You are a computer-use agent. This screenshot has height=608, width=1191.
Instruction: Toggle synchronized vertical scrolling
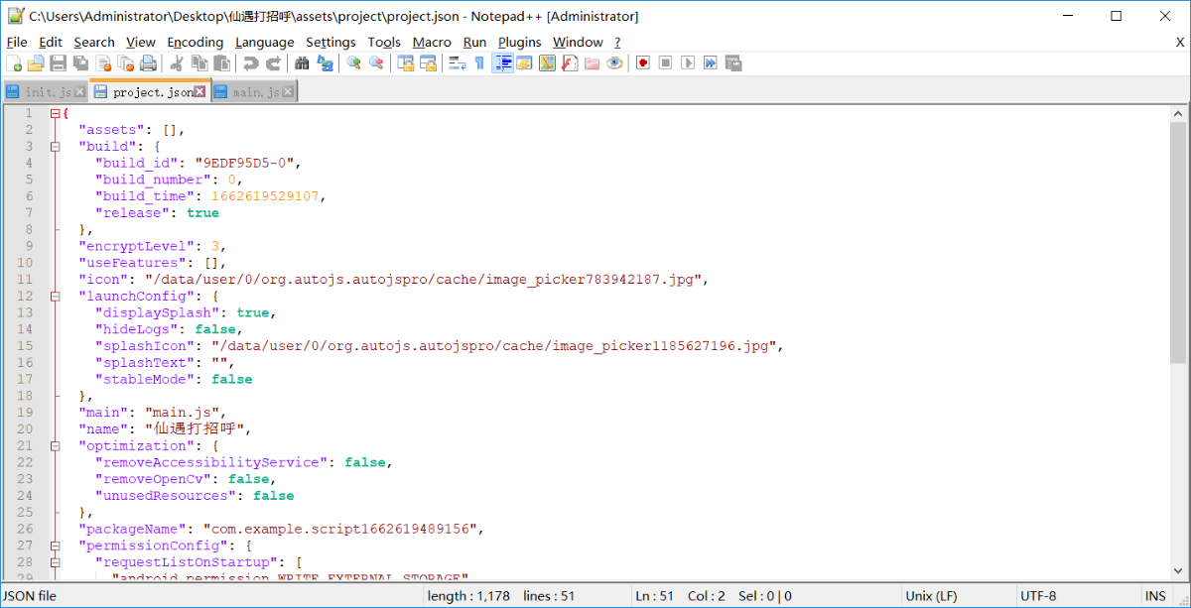[405, 63]
